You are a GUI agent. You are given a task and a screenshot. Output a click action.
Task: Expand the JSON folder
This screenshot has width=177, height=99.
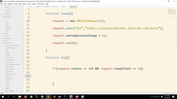tap(2, 34)
